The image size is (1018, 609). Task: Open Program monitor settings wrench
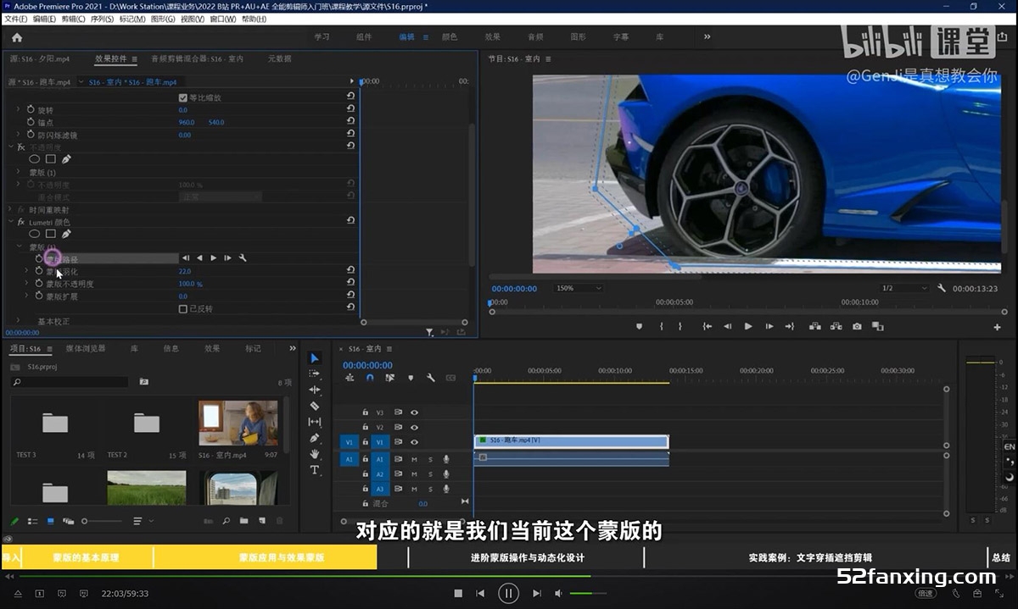click(942, 289)
